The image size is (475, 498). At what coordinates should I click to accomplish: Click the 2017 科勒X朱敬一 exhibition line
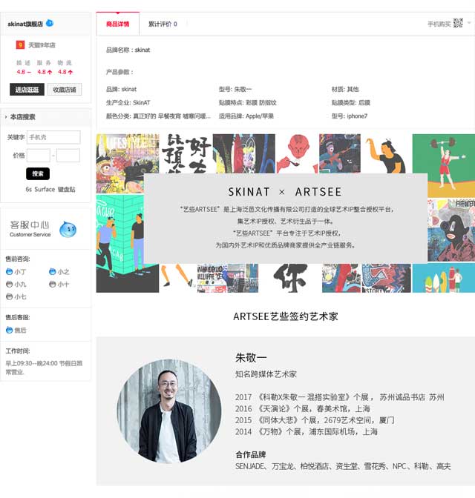(340, 397)
